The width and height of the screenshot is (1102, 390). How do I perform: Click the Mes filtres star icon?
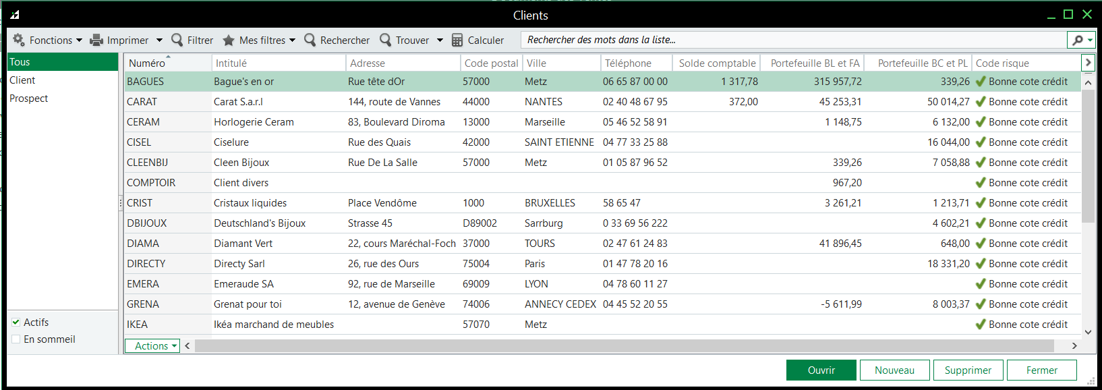pos(229,40)
